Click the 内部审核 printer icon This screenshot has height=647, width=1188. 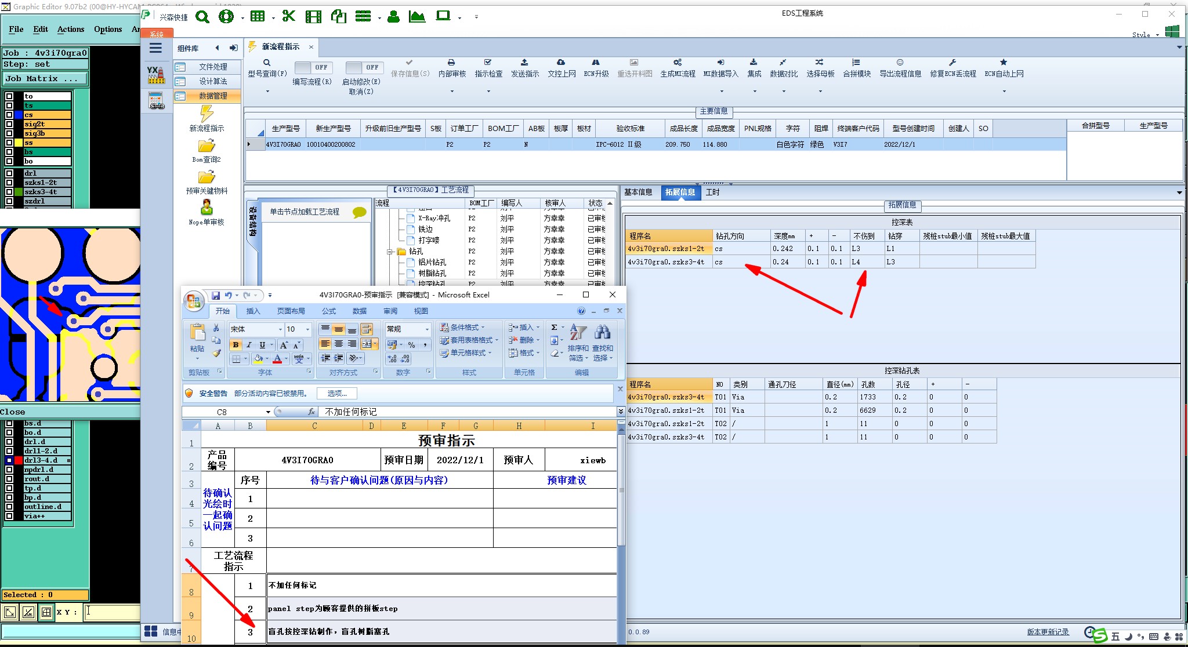[x=451, y=63]
